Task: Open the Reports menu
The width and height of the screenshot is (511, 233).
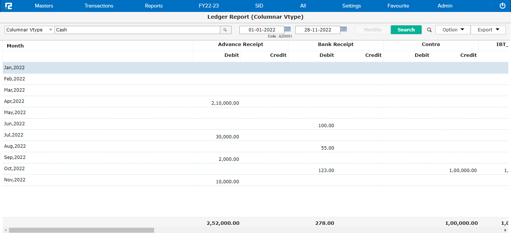Action: click(x=154, y=6)
